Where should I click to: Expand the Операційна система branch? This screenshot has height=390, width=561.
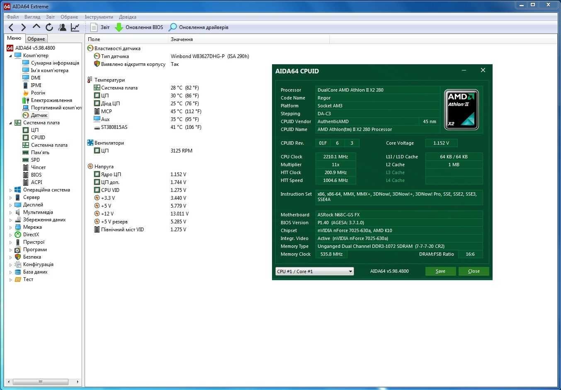tap(10, 190)
